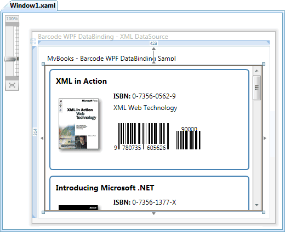Click the bottom-right selection resize handle

[x=264, y=212]
